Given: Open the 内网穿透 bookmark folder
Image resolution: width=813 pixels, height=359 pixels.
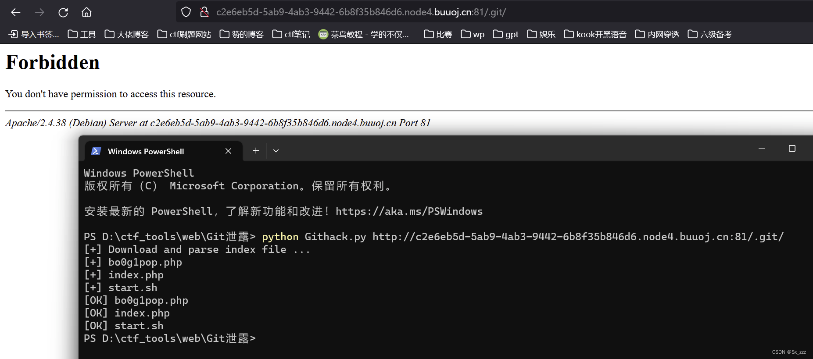Looking at the screenshot, I should pyautogui.click(x=657, y=34).
